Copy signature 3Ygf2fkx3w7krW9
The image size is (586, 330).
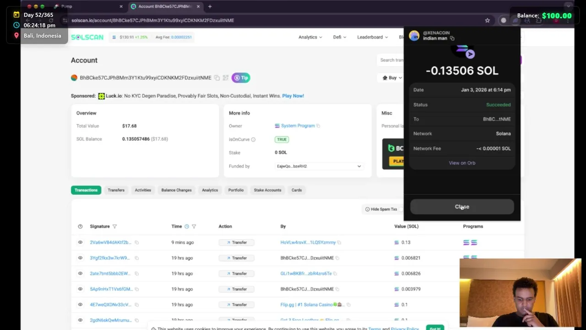136,258
